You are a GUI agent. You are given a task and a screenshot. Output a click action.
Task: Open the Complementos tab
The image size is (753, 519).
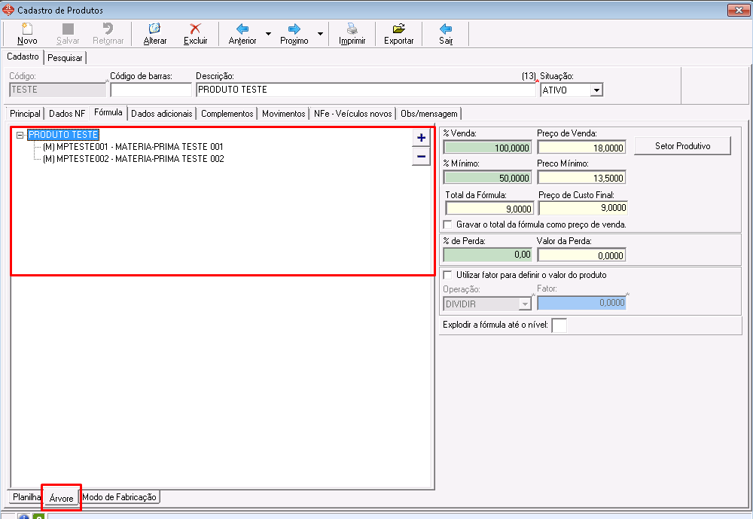coord(227,114)
